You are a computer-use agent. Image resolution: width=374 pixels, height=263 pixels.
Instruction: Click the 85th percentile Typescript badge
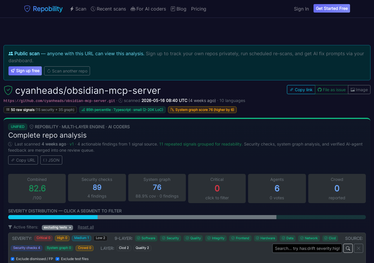click(x=122, y=110)
